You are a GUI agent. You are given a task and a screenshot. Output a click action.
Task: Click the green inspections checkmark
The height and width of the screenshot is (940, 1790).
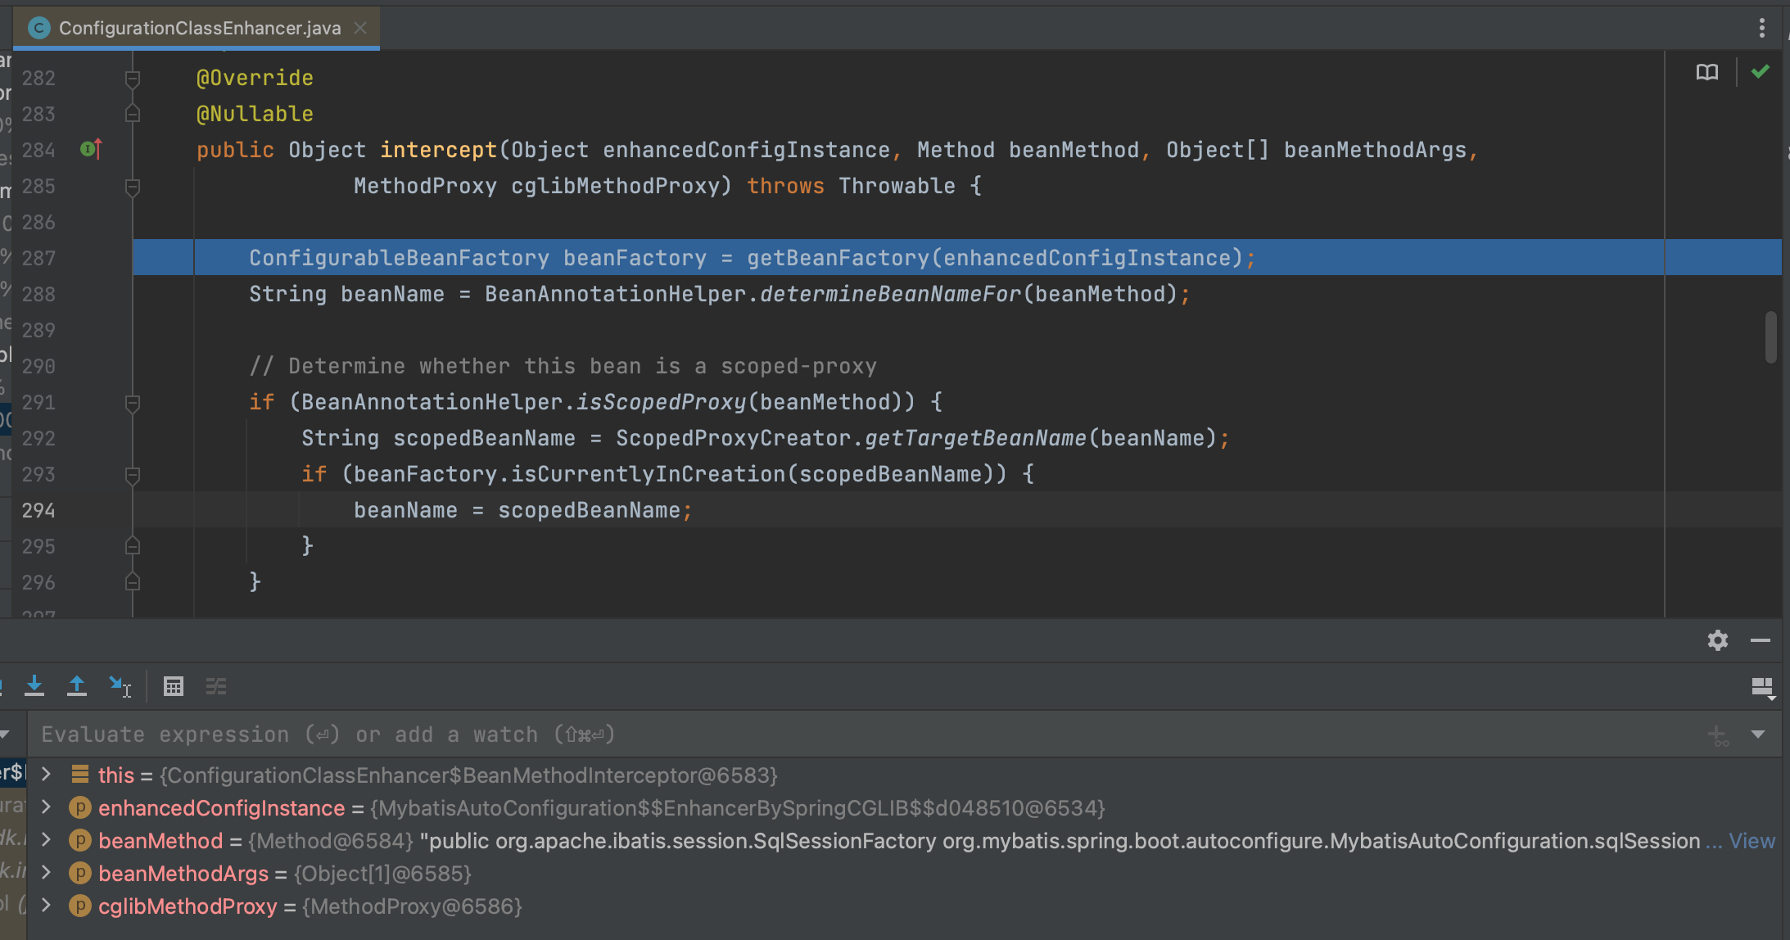pyautogui.click(x=1761, y=72)
